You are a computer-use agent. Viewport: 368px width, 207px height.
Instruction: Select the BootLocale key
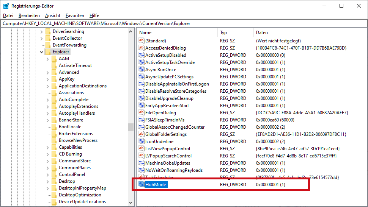coord(70,127)
